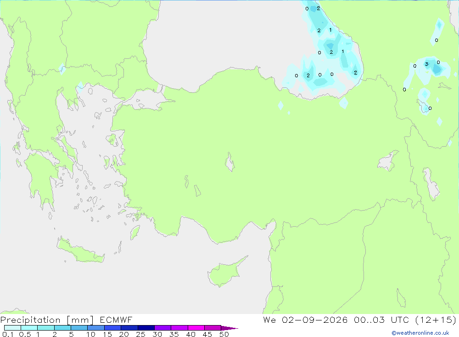Click the precipitation value 3 label
This screenshot has width=459, height=337.
pyautogui.click(x=426, y=64)
